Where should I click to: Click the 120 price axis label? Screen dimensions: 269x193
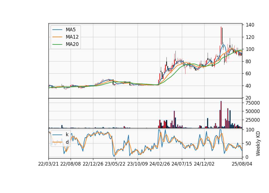tap(250, 37)
